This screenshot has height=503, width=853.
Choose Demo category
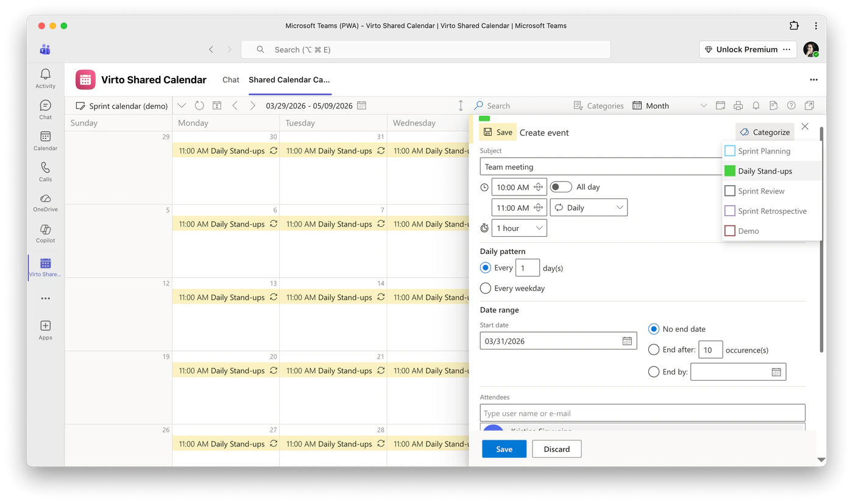point(772,231)
